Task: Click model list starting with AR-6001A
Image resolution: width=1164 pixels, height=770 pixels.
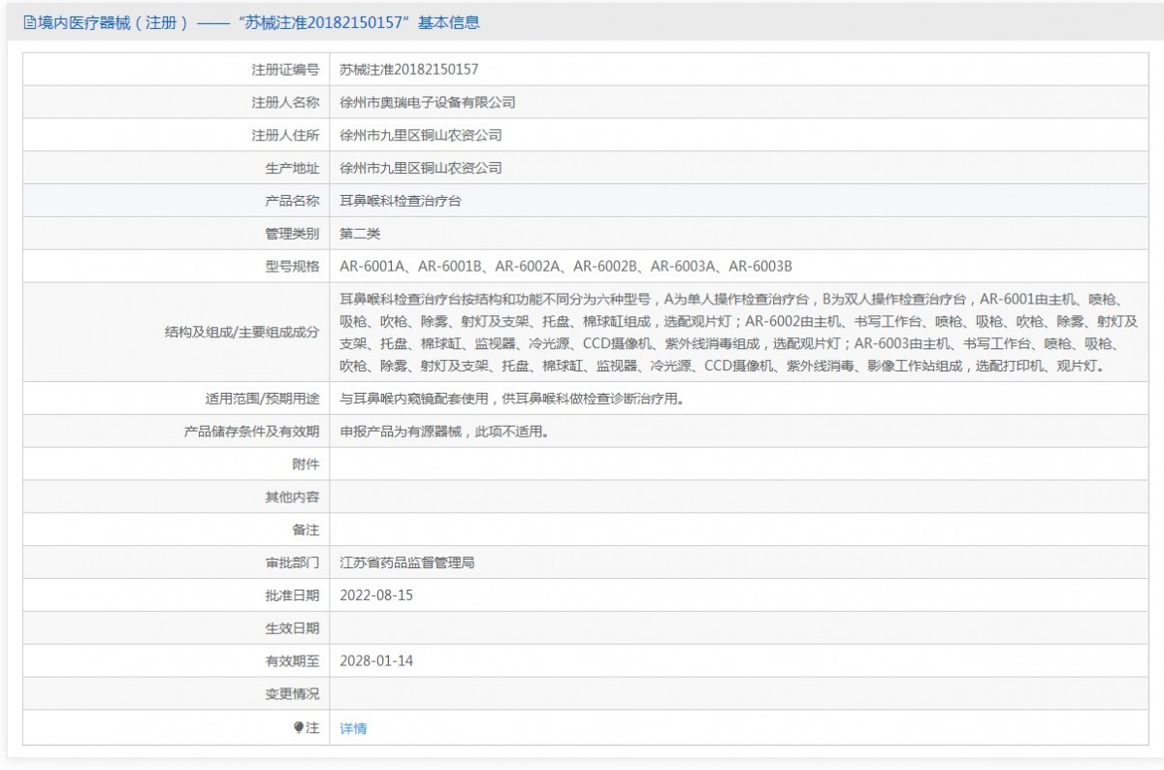Action: click(566, 267)
